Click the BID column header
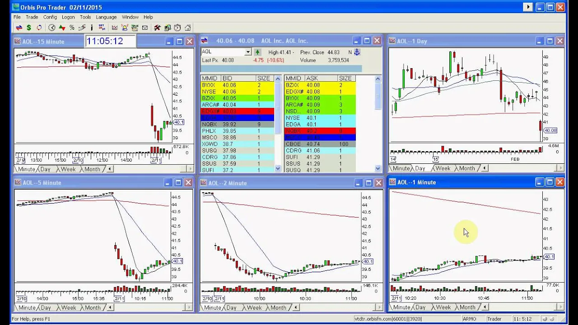This screenshot has height=325, width=578. point(238,79)
